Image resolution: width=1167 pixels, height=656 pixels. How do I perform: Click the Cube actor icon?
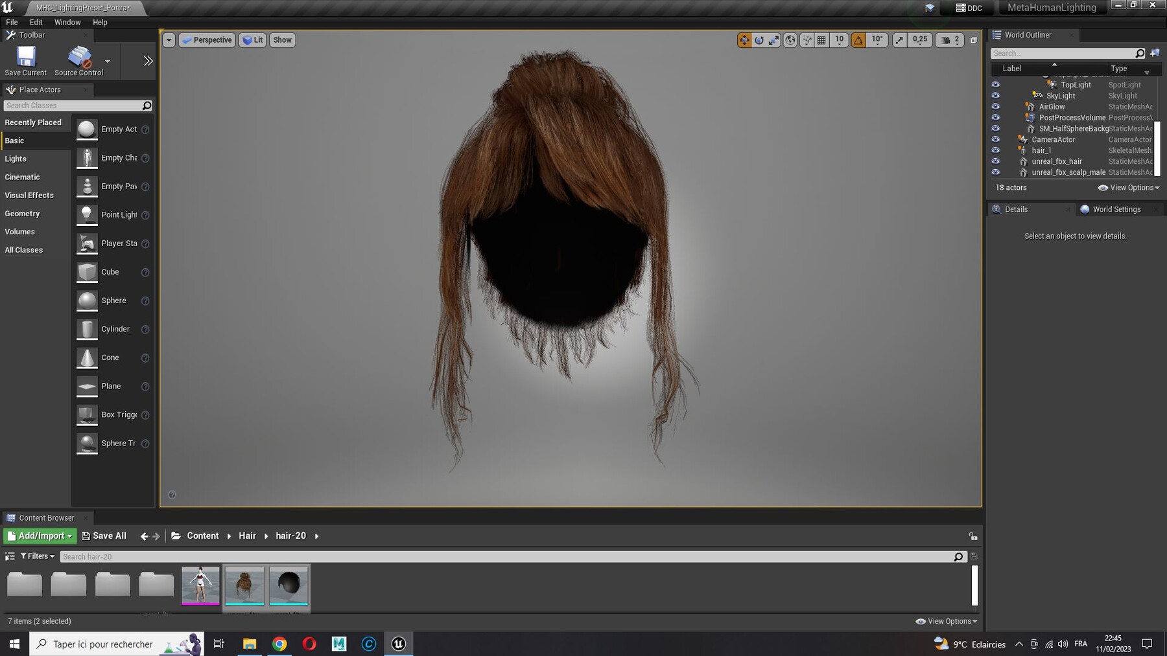pos(87,272)
